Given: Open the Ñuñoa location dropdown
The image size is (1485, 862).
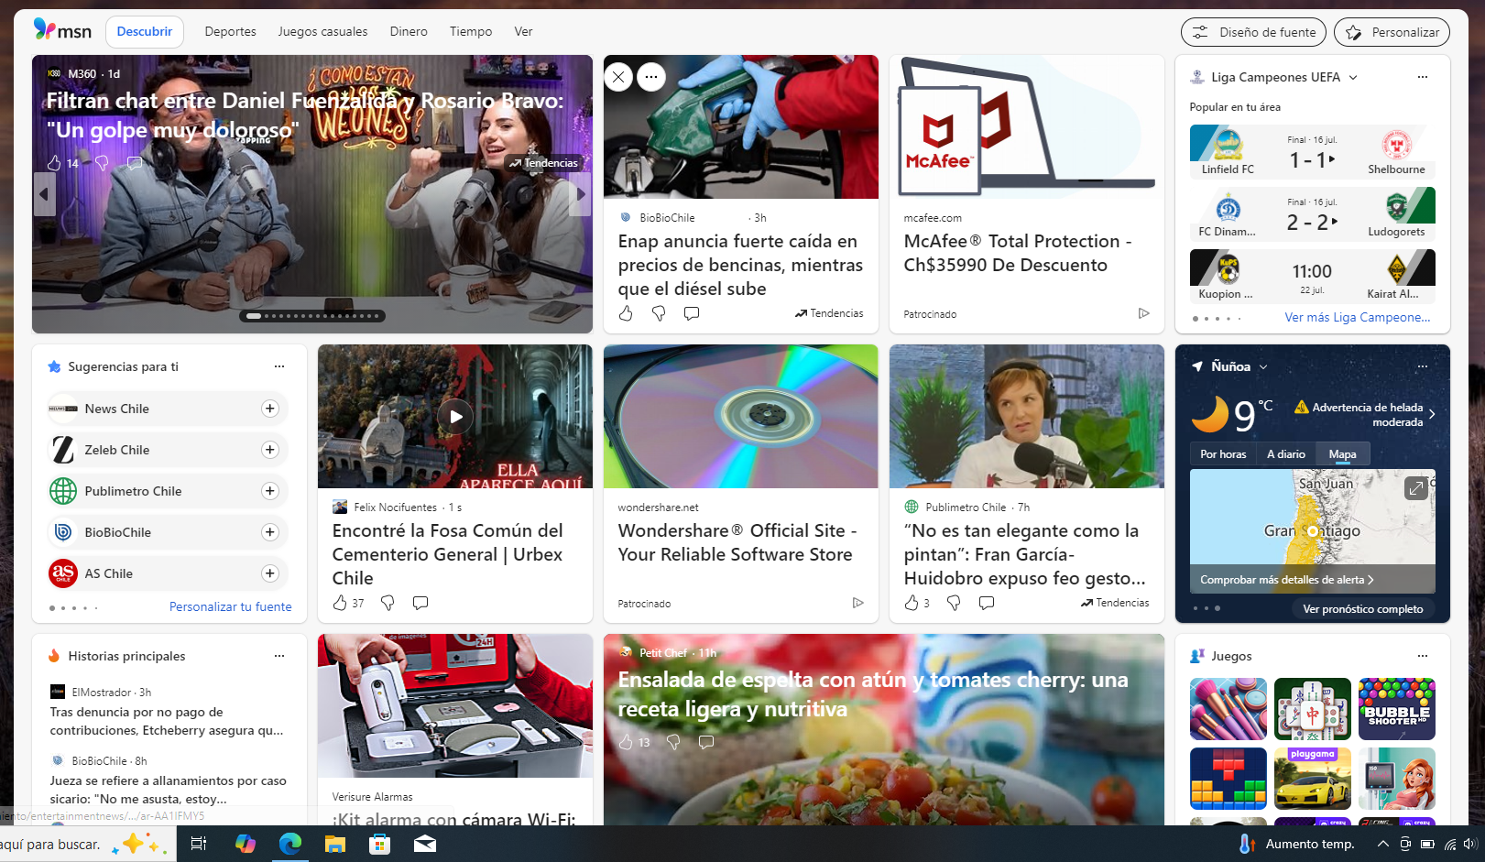Looking at the screenshot, I should 1263,366.
